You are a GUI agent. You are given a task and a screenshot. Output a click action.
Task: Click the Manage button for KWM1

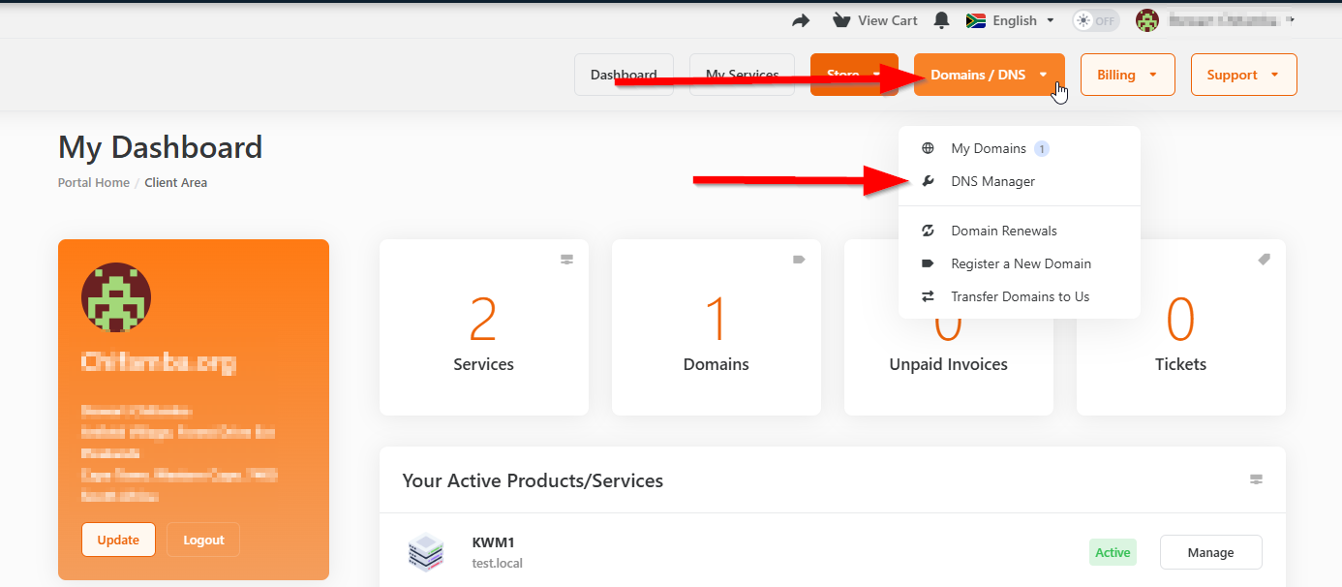[x=1210, y=552]
